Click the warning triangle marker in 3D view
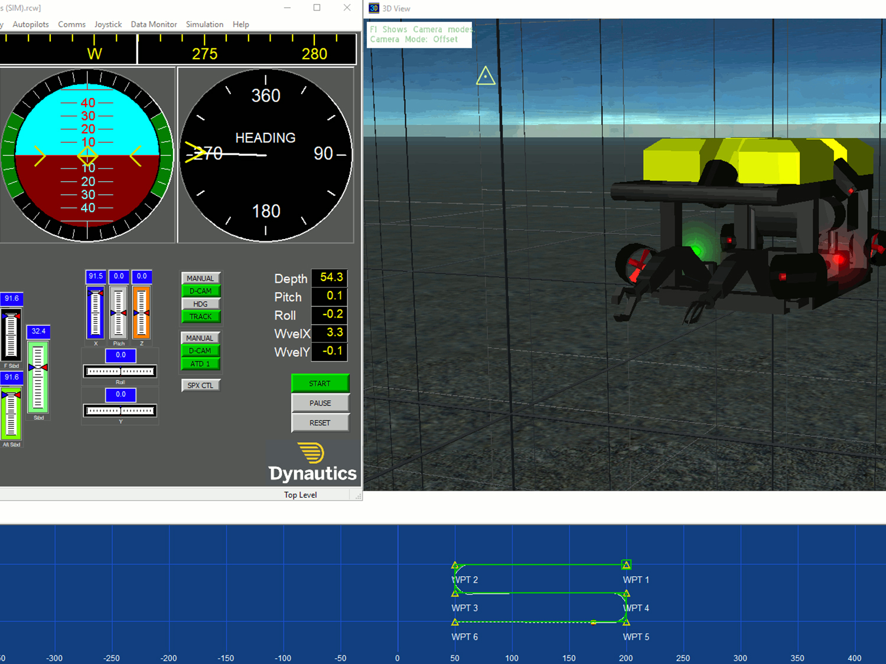 (485, 76)
